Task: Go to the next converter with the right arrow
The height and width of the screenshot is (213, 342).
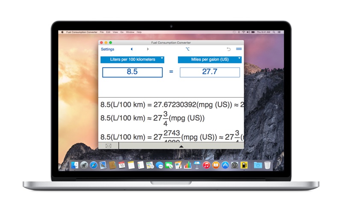Action: (x=147, y=49)
